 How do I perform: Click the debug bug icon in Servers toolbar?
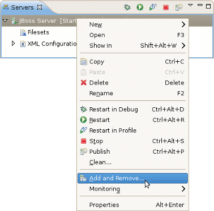pos(127,7)
